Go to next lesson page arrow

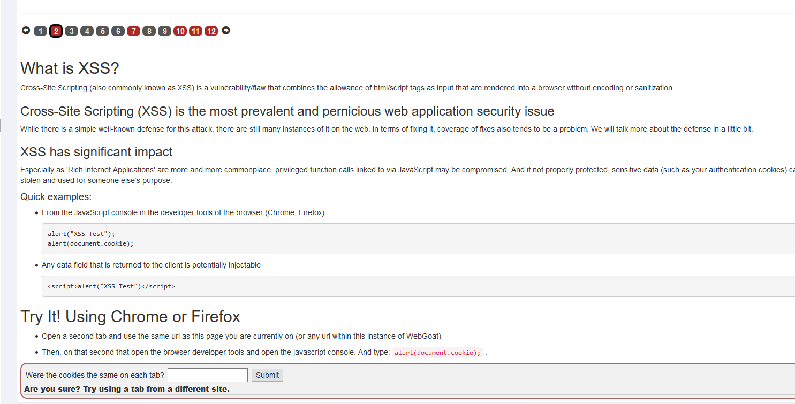click(x=226, y=31)
